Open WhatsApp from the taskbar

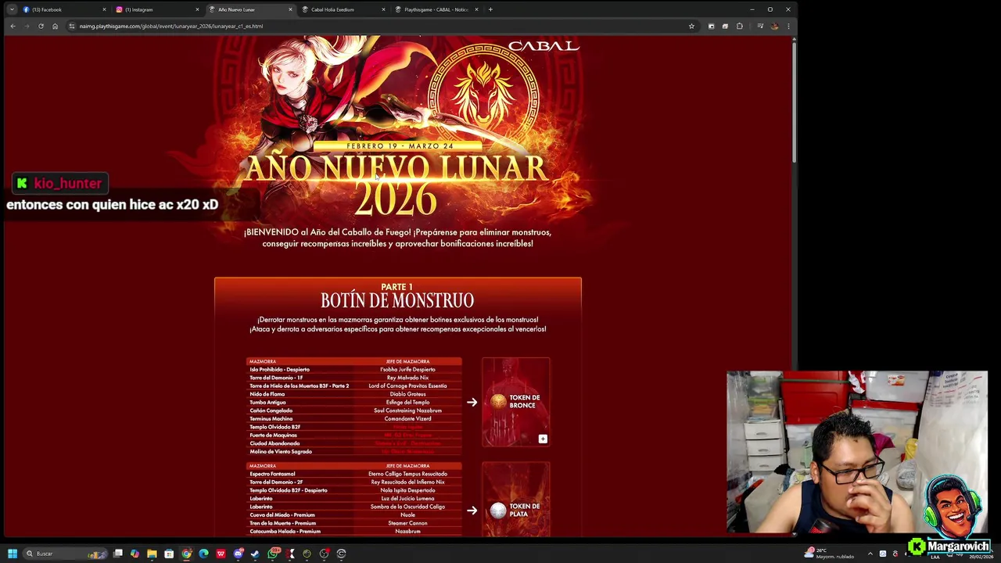[x=273, y=554]
